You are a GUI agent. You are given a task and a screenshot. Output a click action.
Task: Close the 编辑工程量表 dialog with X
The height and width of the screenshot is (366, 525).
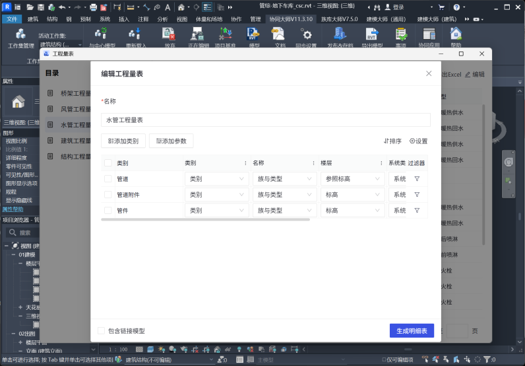(x=429, y=74)
